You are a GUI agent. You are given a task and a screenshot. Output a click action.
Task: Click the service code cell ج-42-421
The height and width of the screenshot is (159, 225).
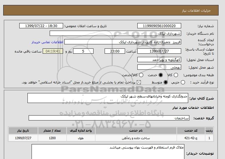pyautogui.click(x=191, y=138)
